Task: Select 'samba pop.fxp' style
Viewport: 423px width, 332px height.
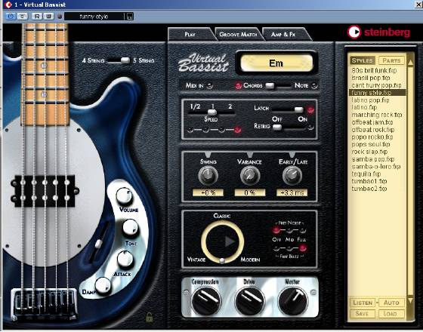Action: point(373,159)
